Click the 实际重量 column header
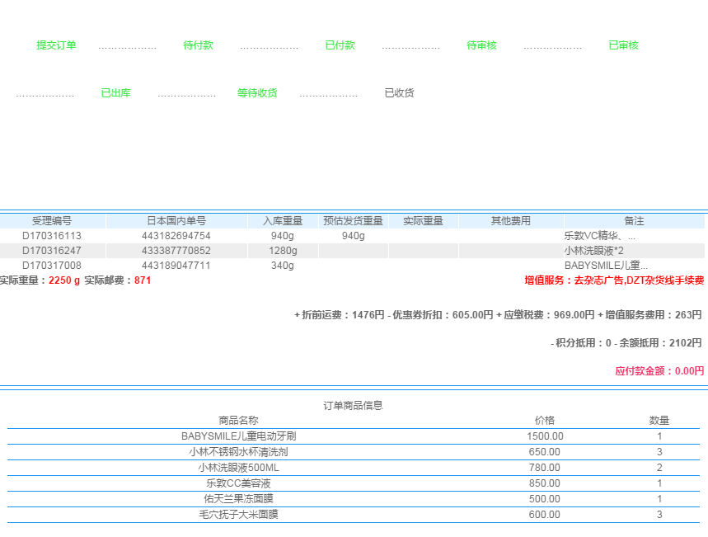 pyautogui.click(x=423, y=221)
